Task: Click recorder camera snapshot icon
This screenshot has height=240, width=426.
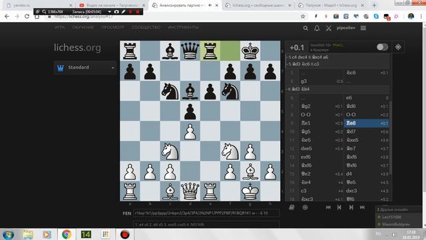Action: tap(116, 12)
